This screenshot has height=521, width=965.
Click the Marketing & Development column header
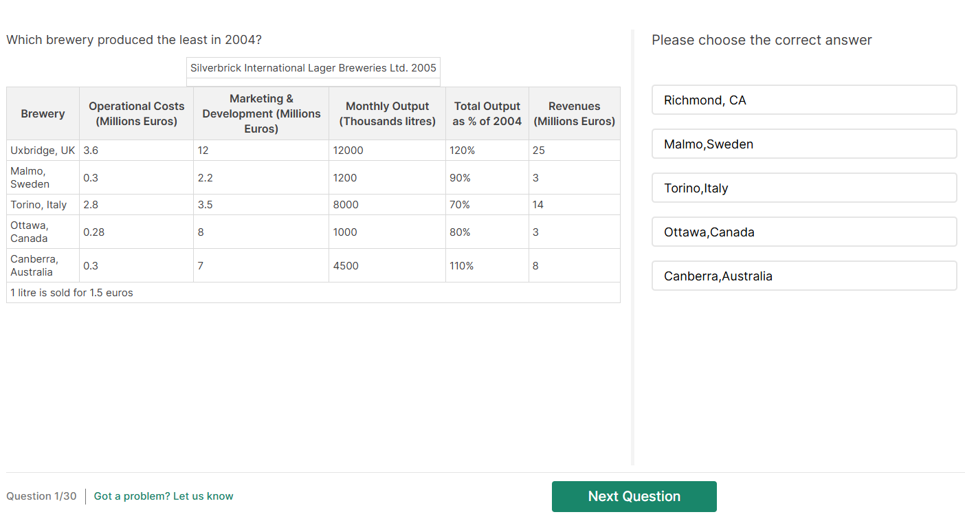coord(261,114)
